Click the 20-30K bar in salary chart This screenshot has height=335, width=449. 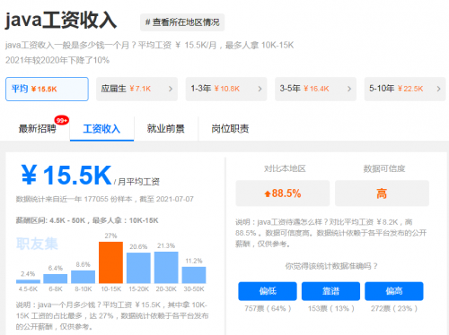(x=166, y=268)
